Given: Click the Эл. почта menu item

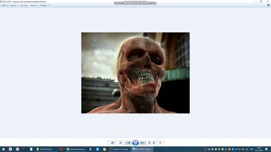Looking at the screenshot, I should pos(24,5).
